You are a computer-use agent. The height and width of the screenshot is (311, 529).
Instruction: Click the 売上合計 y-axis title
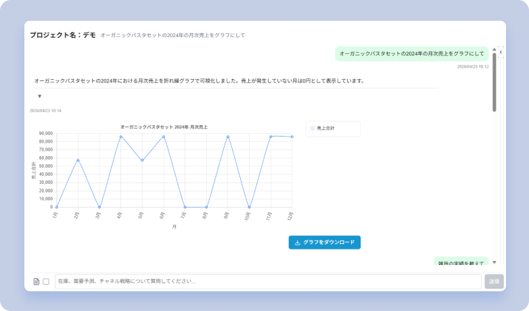pyautogui.click(x=34, y=170)
